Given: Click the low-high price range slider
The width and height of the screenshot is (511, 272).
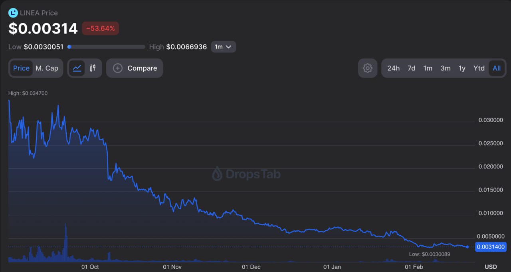Looking at the screenshot, I should point(106,47).
